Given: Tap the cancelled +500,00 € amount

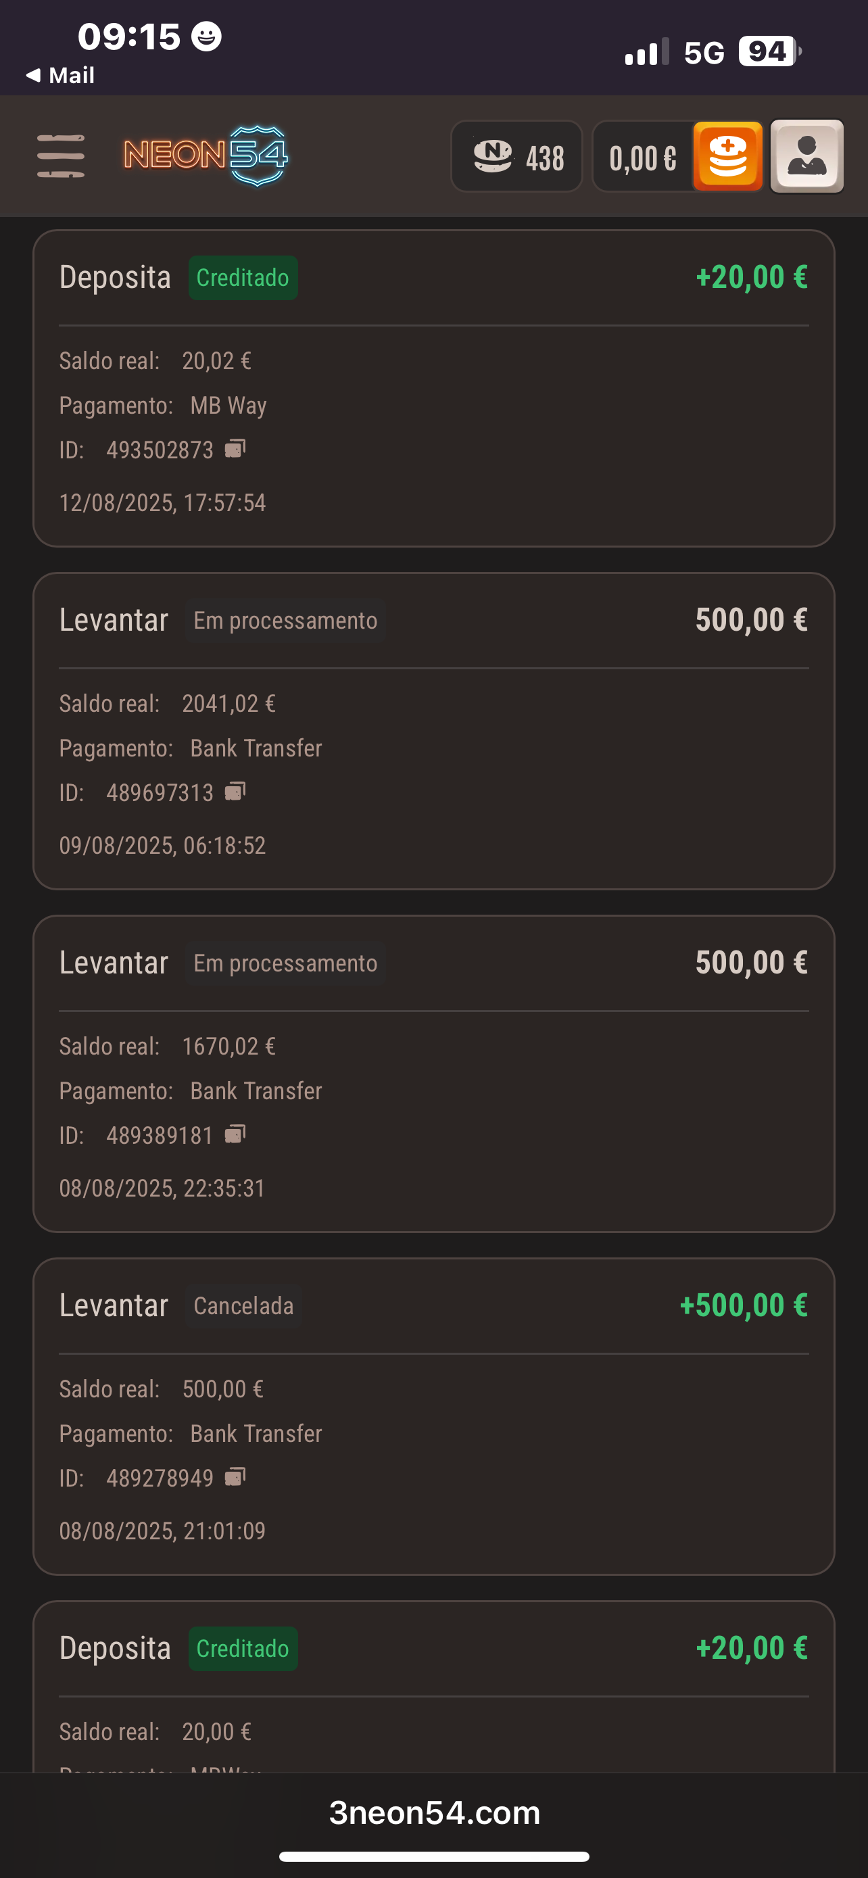Looking at the screenshot, I should click(743, 1305).
